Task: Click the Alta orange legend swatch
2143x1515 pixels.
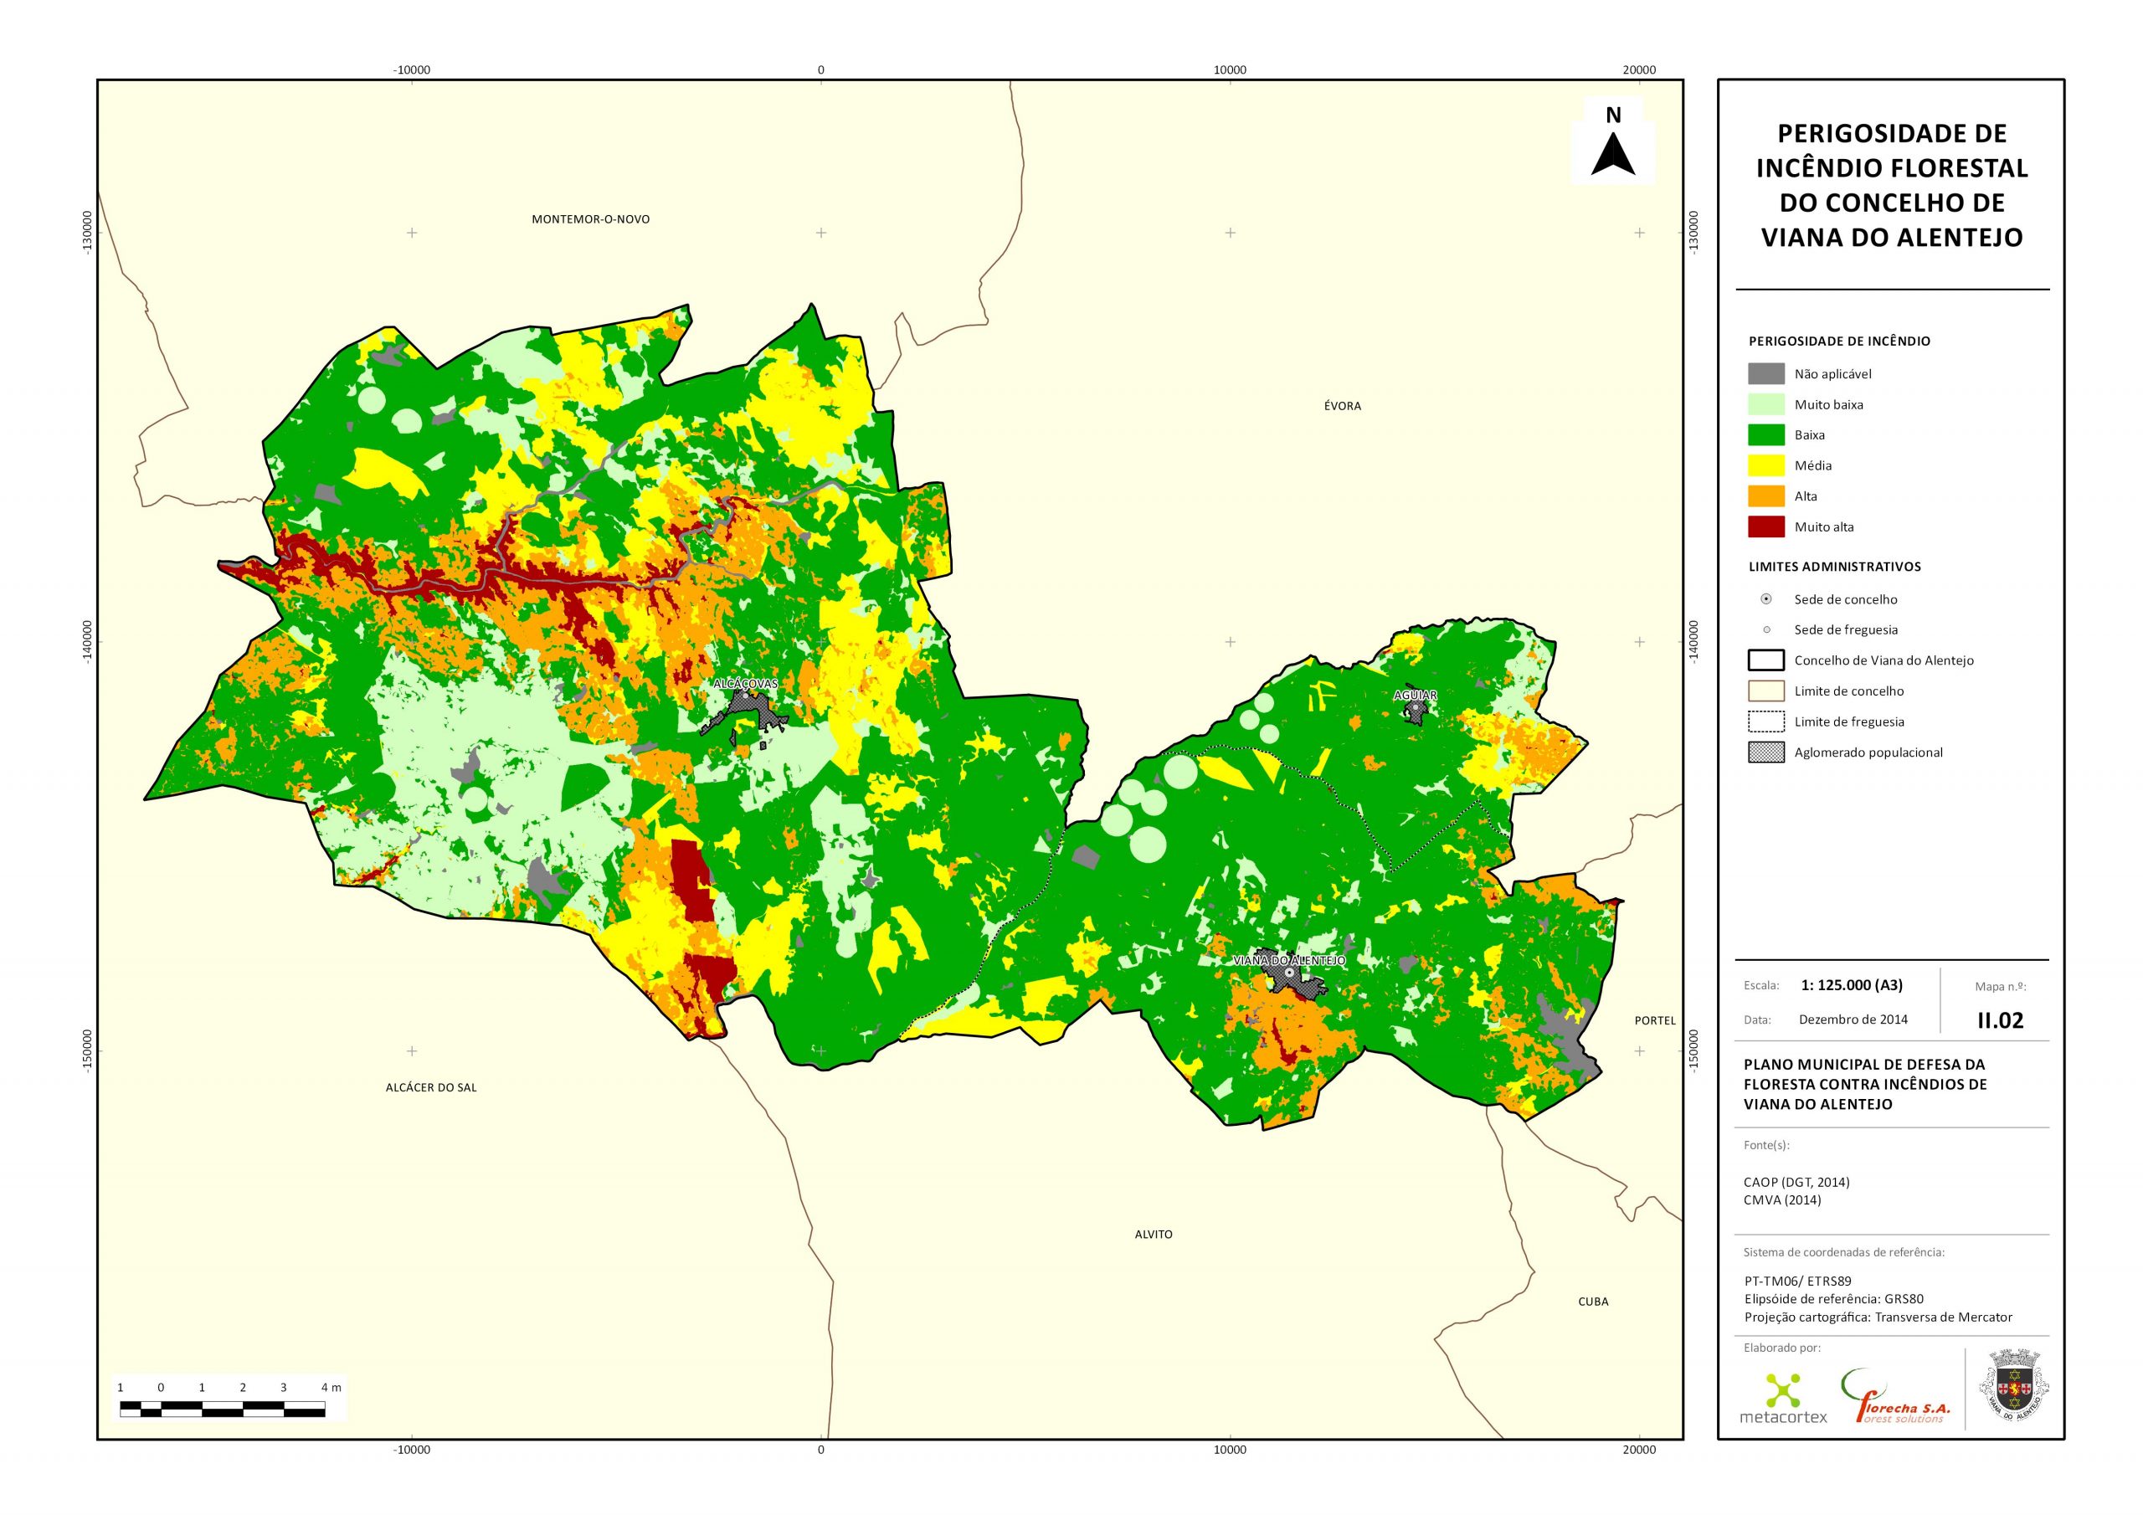Action: point(1766,496)
